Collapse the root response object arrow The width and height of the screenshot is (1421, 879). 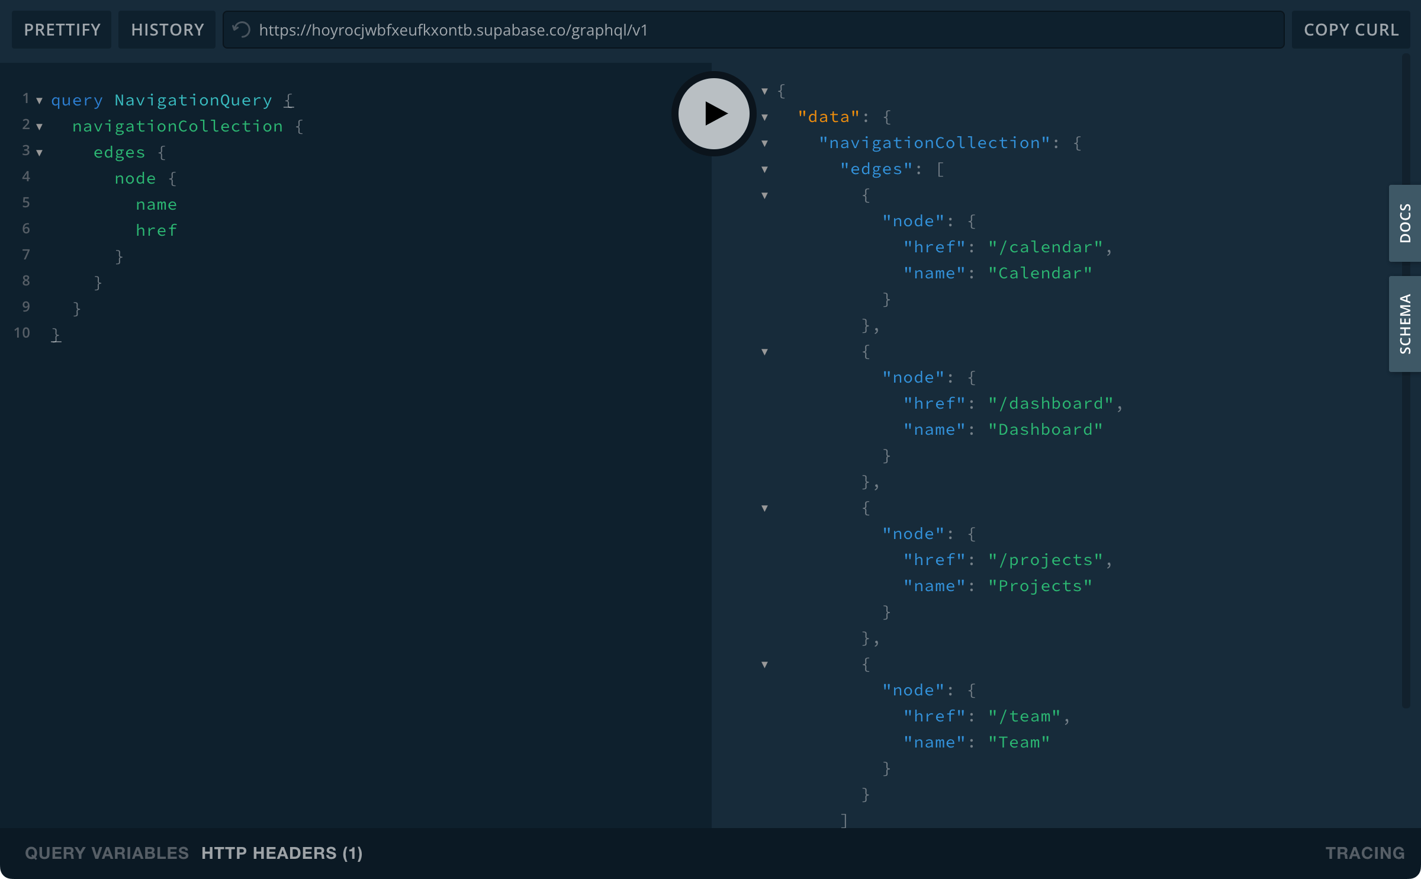point(764,91)
